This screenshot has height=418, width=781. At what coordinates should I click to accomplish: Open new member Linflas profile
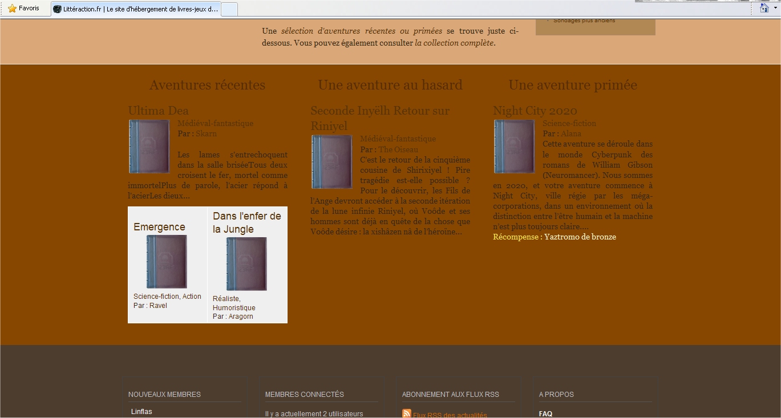141,412
